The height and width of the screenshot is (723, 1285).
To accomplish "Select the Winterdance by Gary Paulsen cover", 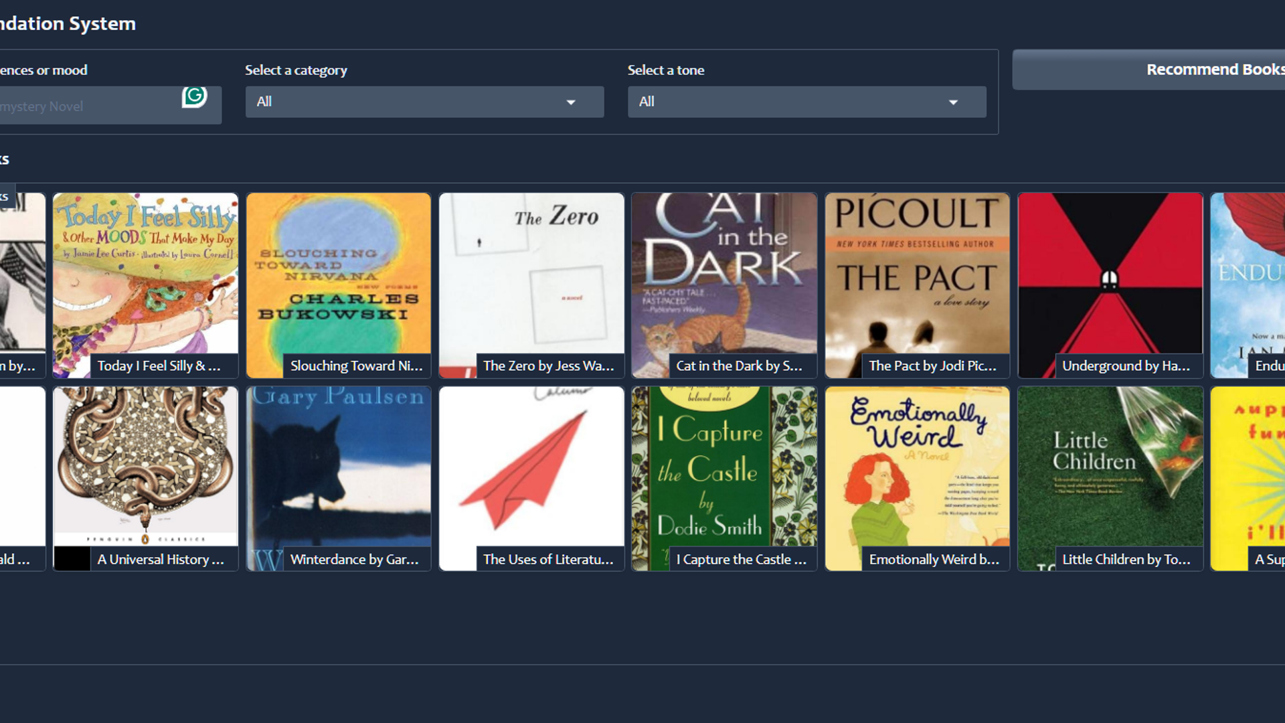I will [339, 479].
